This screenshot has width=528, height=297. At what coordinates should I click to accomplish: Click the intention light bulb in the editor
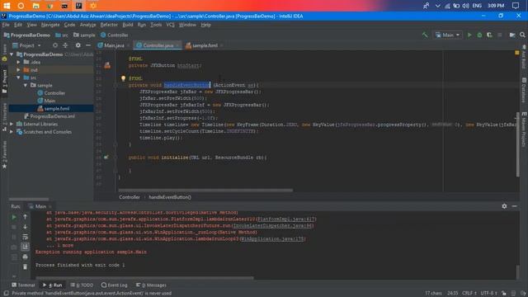click(123, 78)
